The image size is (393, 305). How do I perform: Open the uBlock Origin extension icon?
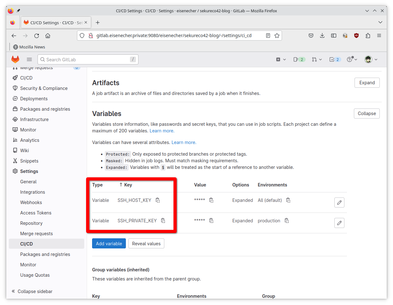pyautogui.click(x=356, y=36)
